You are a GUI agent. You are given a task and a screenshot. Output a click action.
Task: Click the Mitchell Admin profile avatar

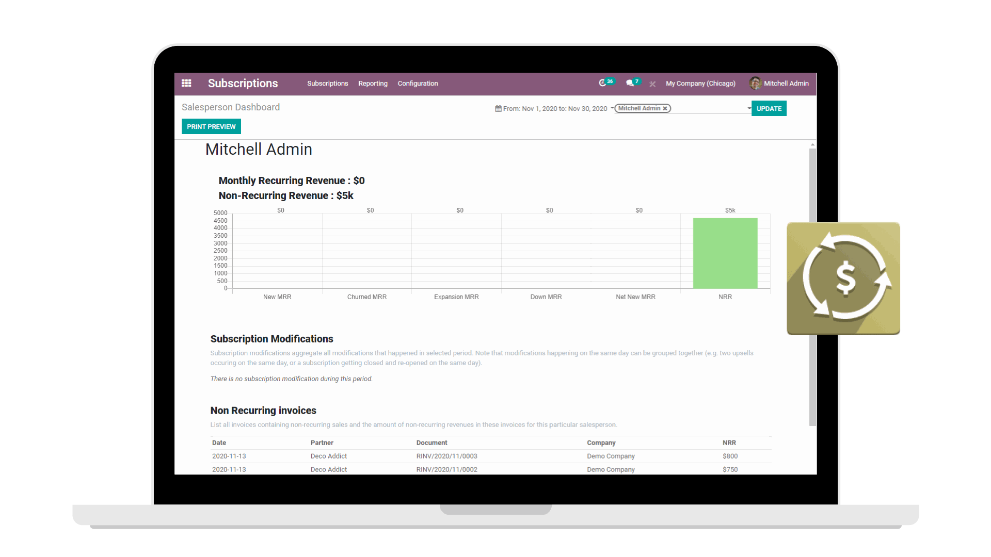click(x=754, y=83)
